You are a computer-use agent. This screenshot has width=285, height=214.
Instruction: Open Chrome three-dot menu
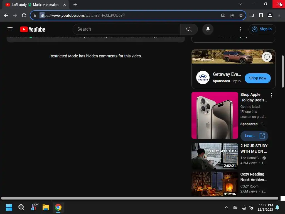[279, 15]
